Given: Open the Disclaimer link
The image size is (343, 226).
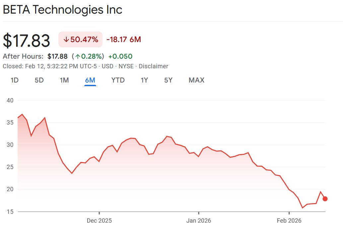Looking at the screenshot, I should pyautogui.click(x=153, y=66).
